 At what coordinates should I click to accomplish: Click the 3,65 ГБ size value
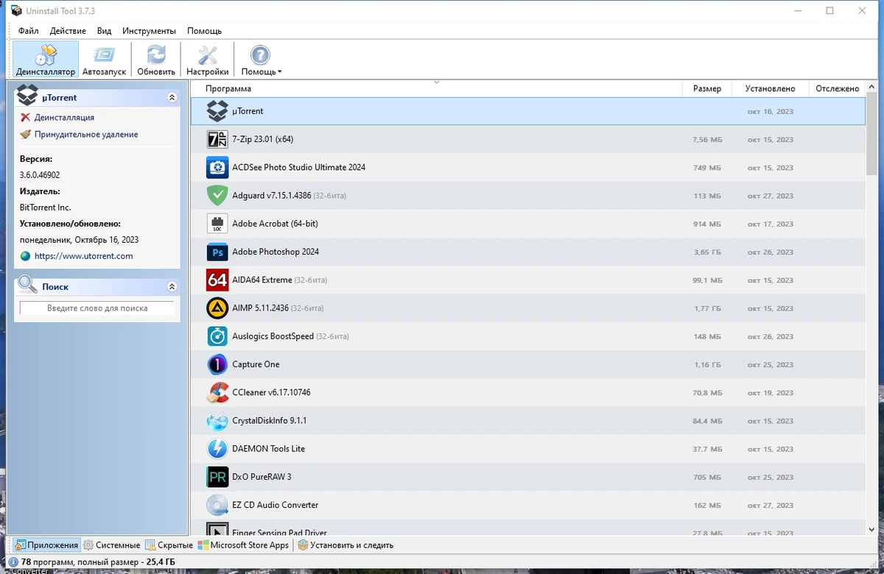(707, 252)
